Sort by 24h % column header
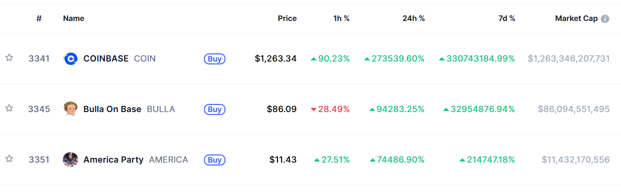This screenshot has height=196, width=621. [x=413, y=19]
